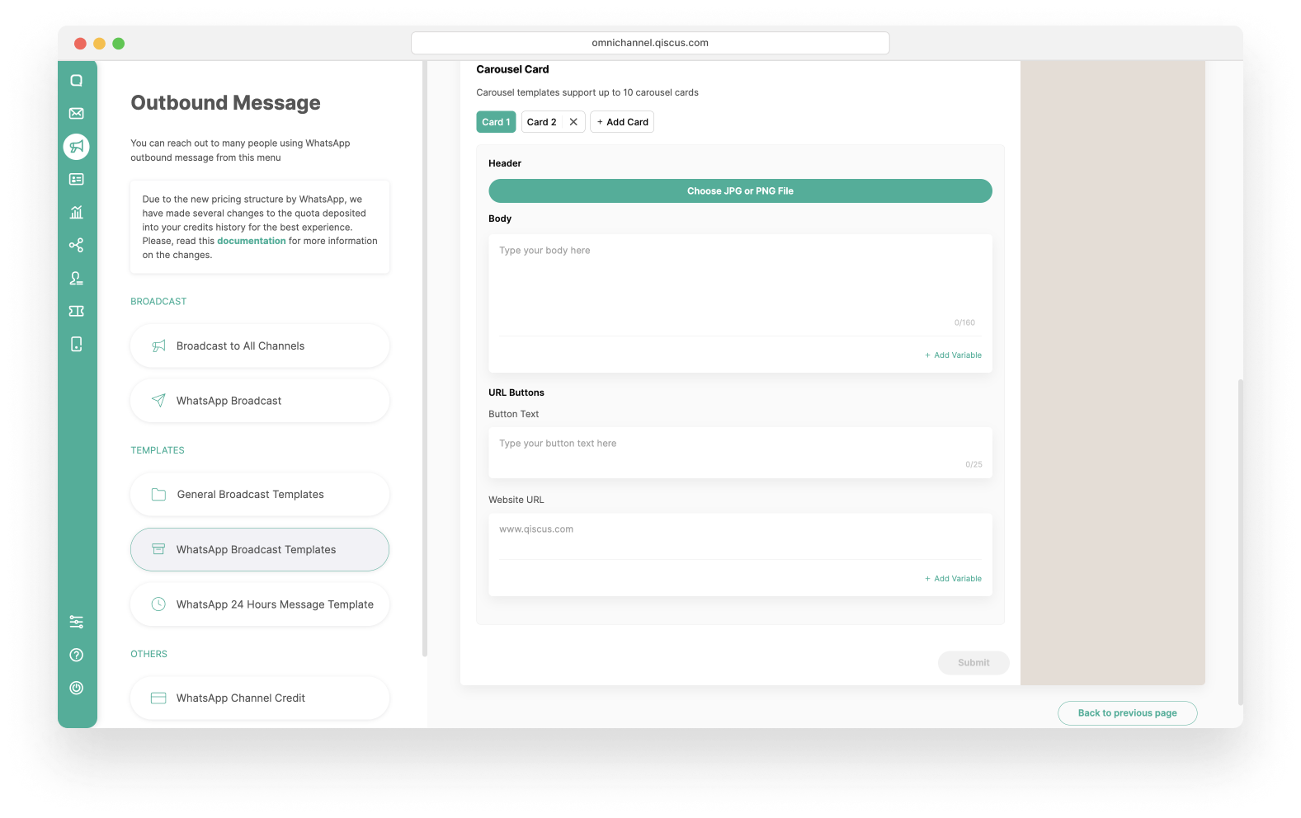1301x818 pixels.
Task: Open WhatsApp Broadcast menu item
Action: point(260,401)
